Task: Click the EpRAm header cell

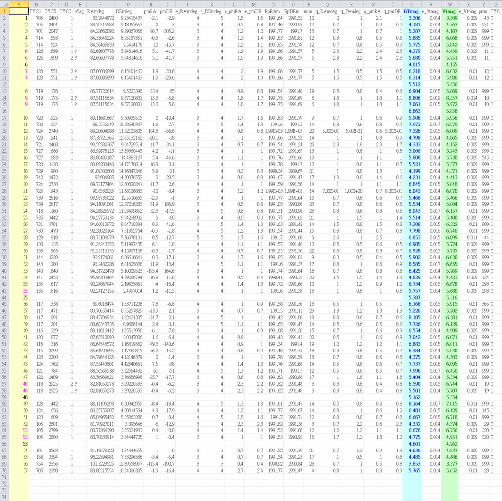Action: tap(274, 11)
